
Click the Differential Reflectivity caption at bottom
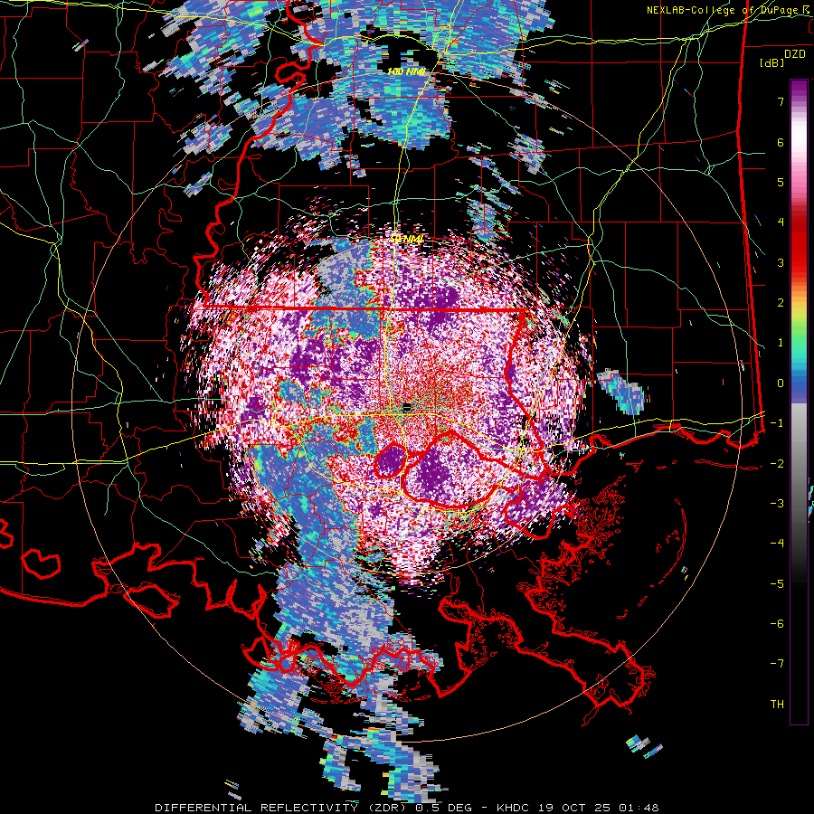406,808
